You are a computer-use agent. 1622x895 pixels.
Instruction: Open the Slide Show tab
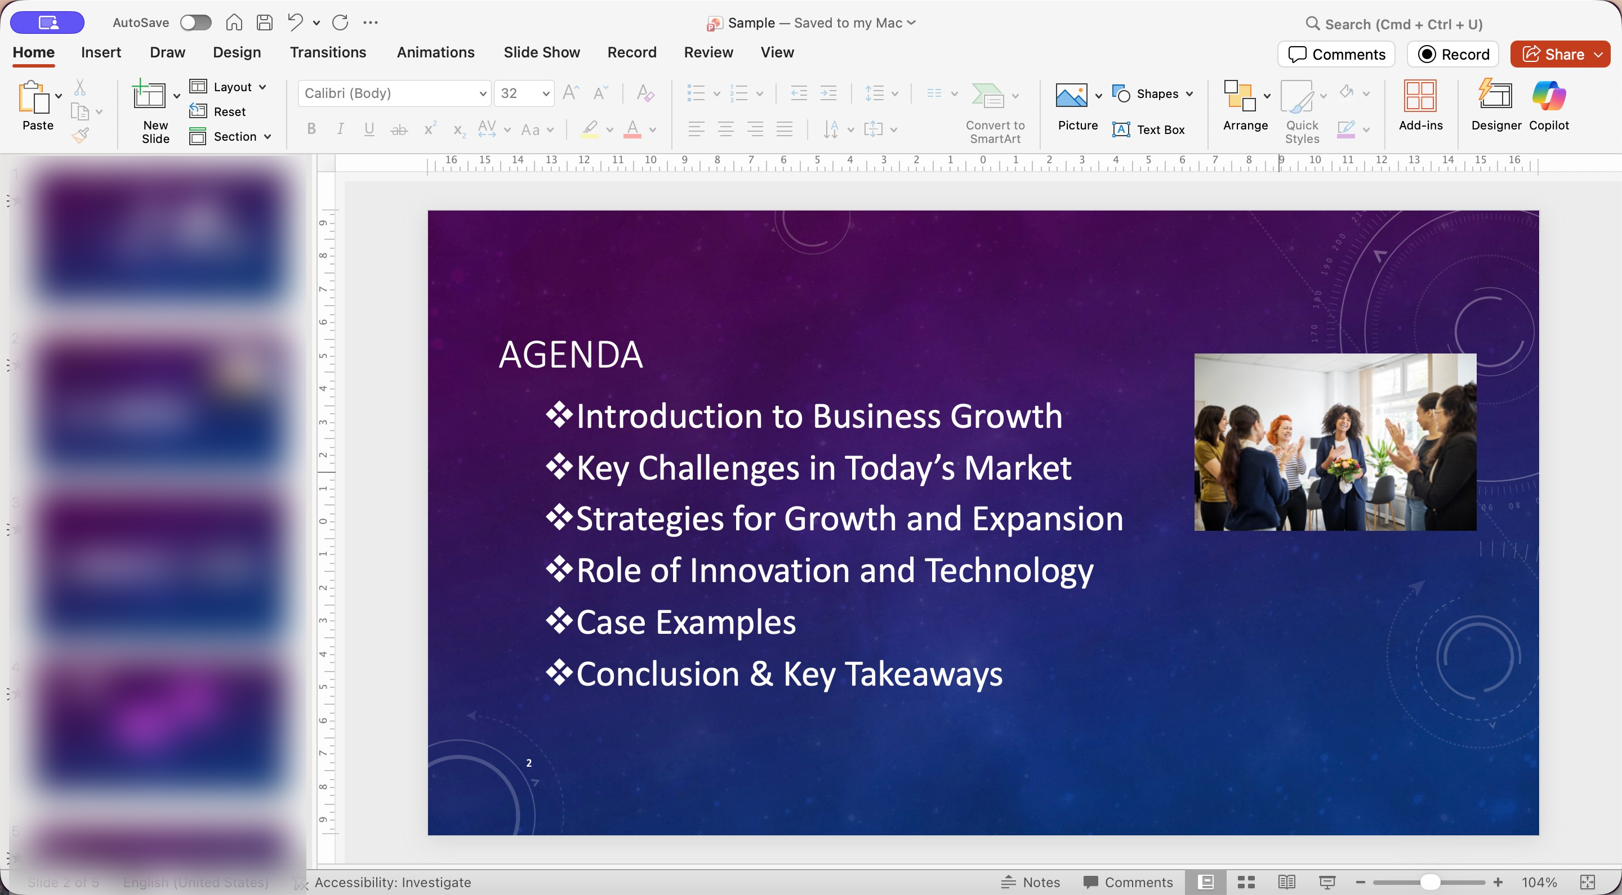coord(541,52)
